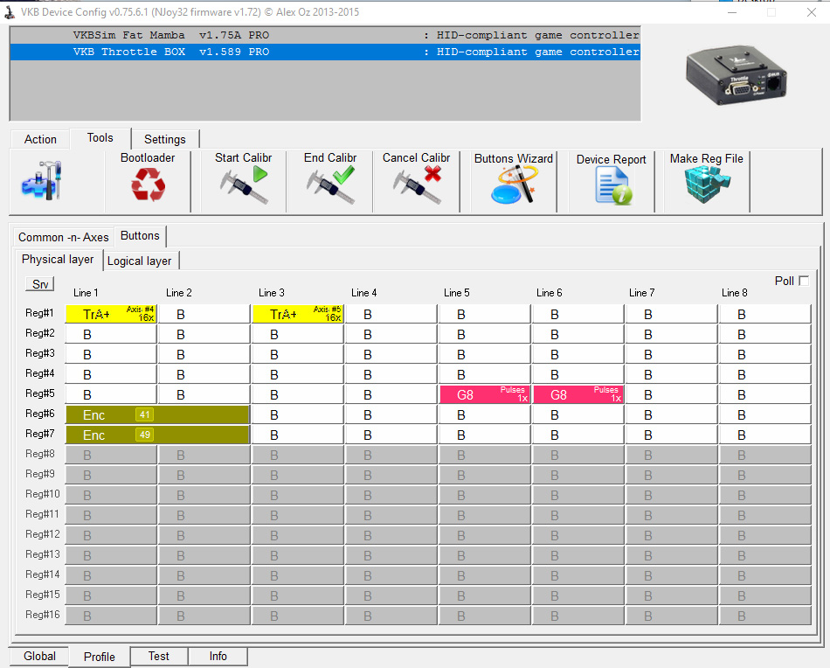Click the Reg#1 row label

40,313
